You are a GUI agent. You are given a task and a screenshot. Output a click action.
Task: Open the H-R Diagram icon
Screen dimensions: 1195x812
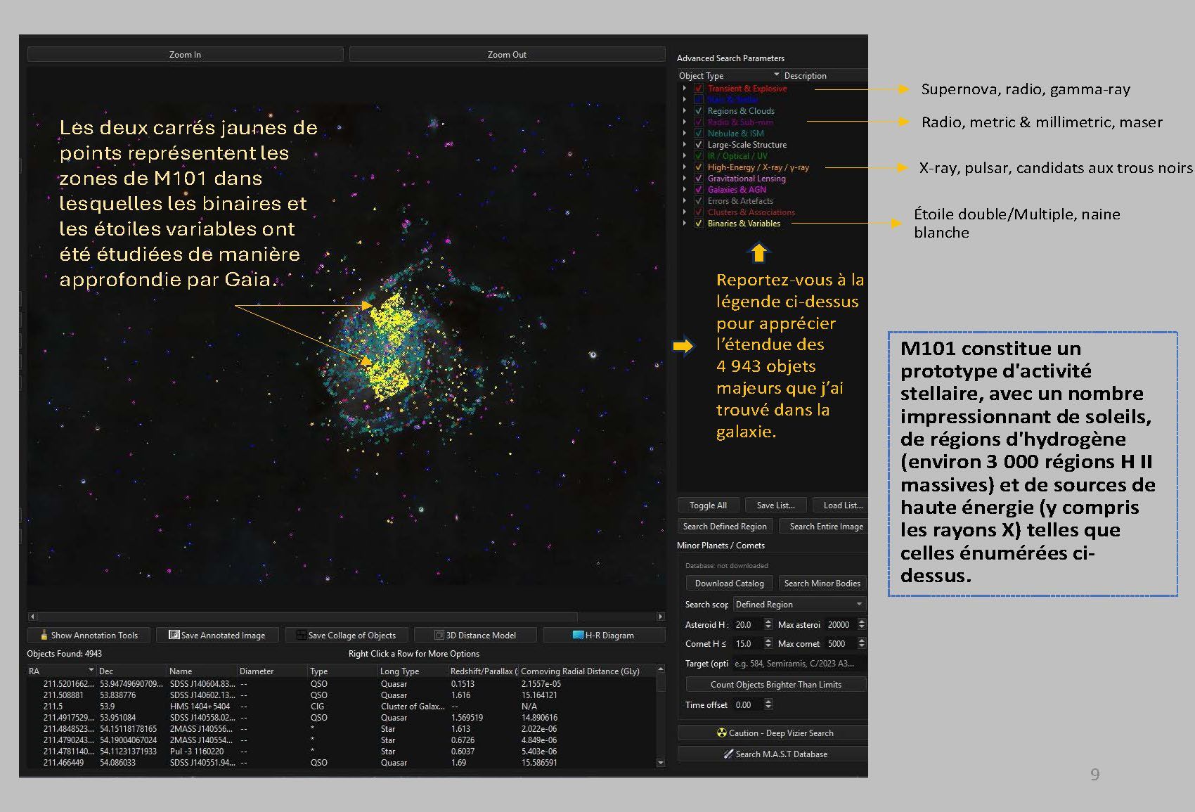(578, 635)
